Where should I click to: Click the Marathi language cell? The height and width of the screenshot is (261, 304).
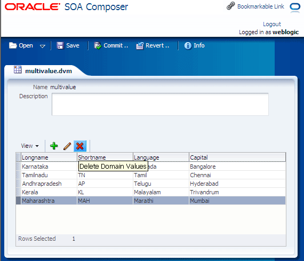[x=161, y=201]
